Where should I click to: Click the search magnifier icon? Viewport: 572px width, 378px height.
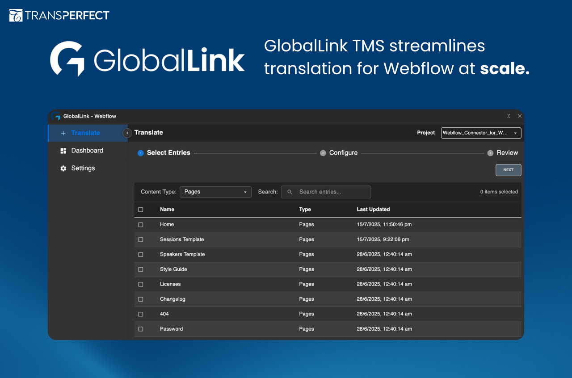click(x=290, y=192)
